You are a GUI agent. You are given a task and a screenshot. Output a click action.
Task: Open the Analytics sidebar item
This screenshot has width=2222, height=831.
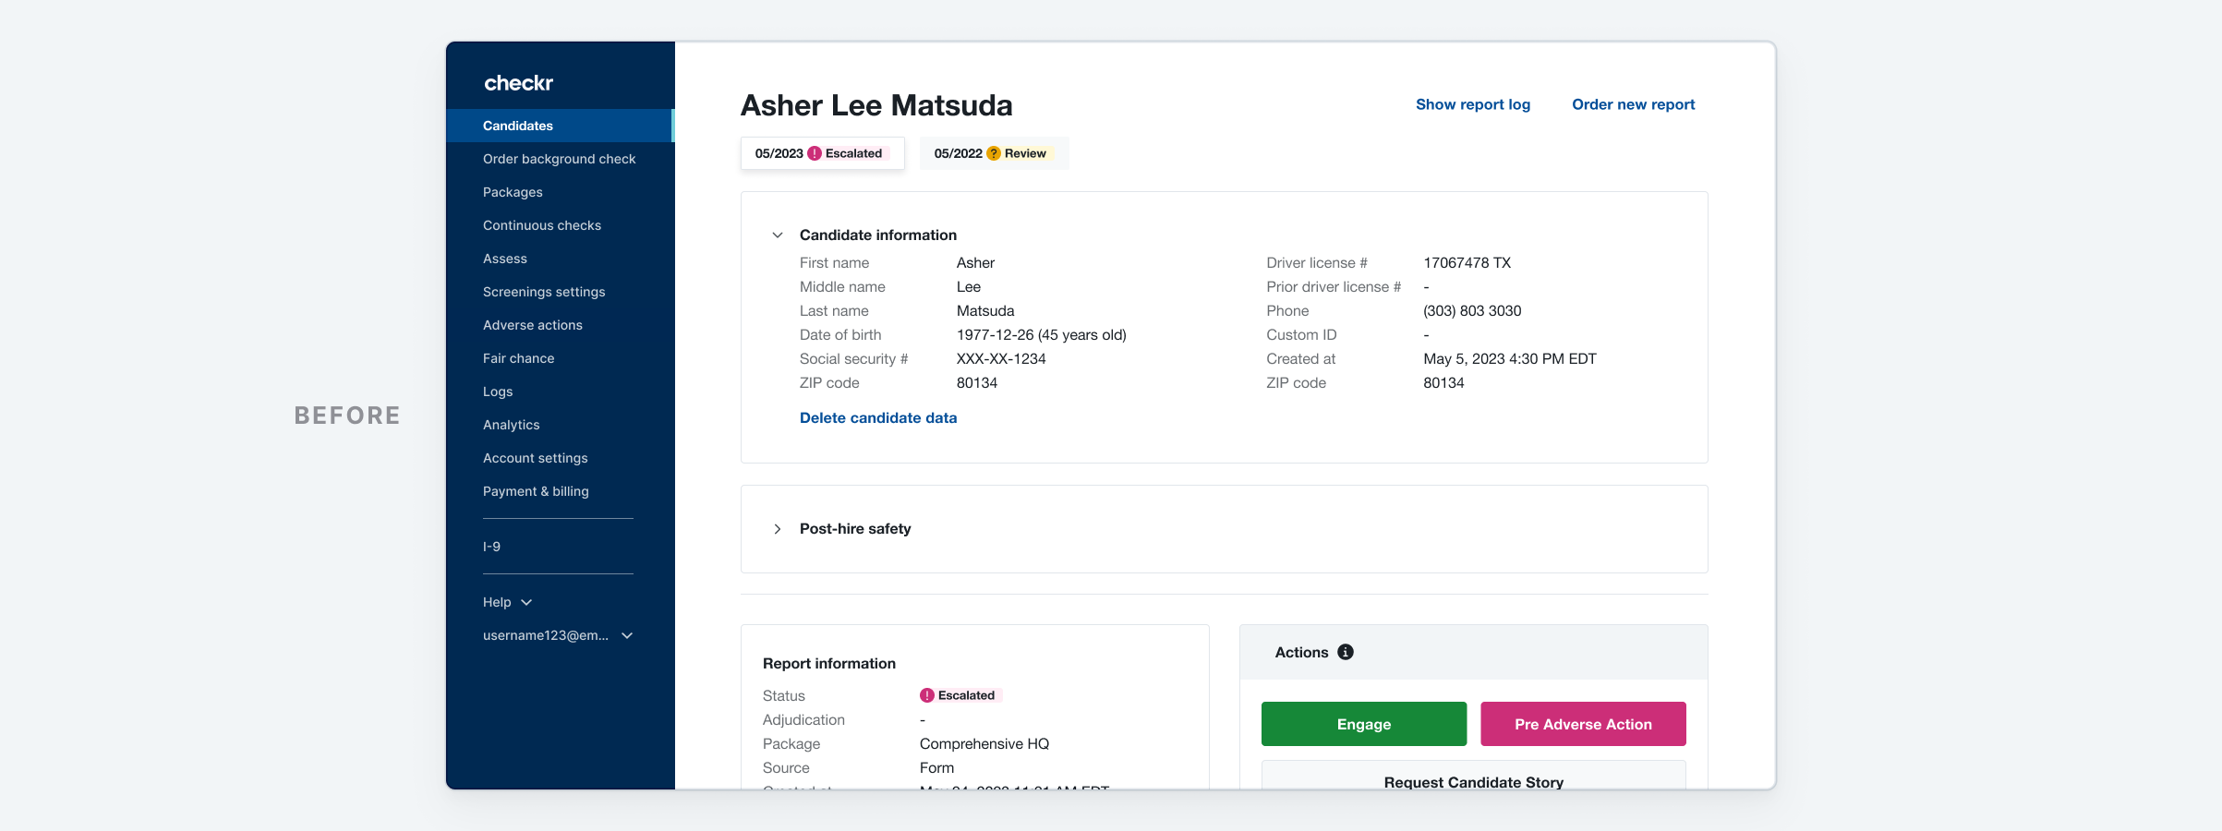tap(511, 425)
